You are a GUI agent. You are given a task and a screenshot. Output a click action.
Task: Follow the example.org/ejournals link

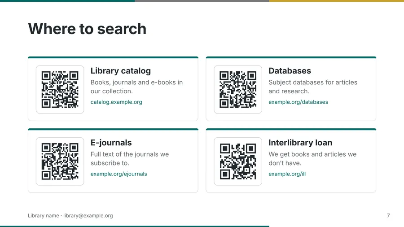119,174
